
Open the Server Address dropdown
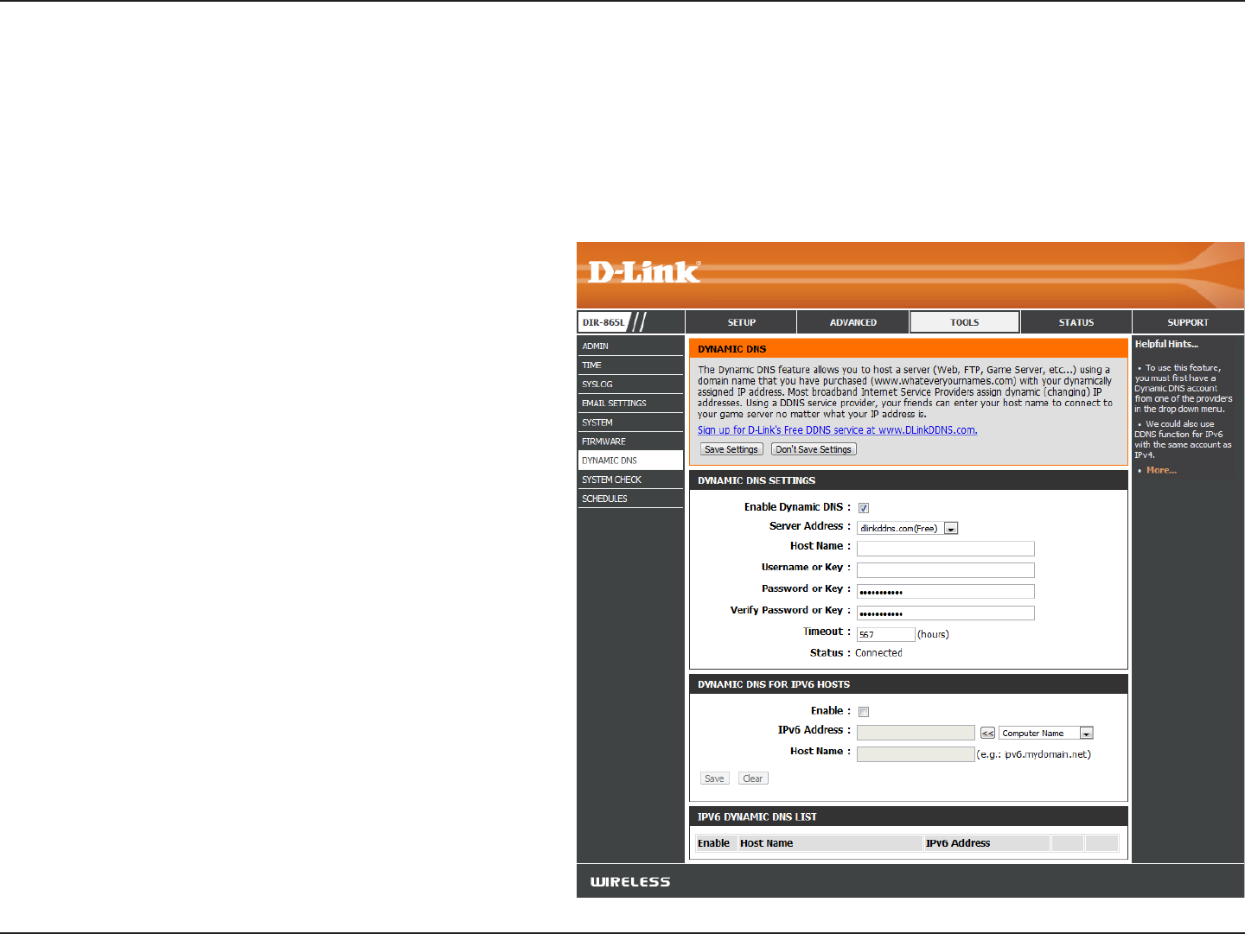coord(908,528)
